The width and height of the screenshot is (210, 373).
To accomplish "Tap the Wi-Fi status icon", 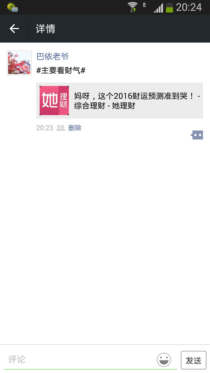I will 132,7.
